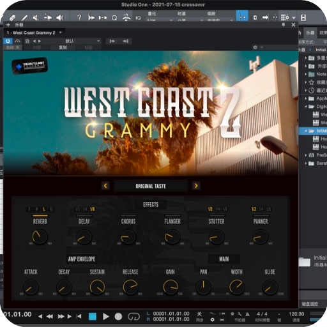This screenshot has width=327, height=327.
Task: Pin the instrument window
Action: [x=284, y=25]
